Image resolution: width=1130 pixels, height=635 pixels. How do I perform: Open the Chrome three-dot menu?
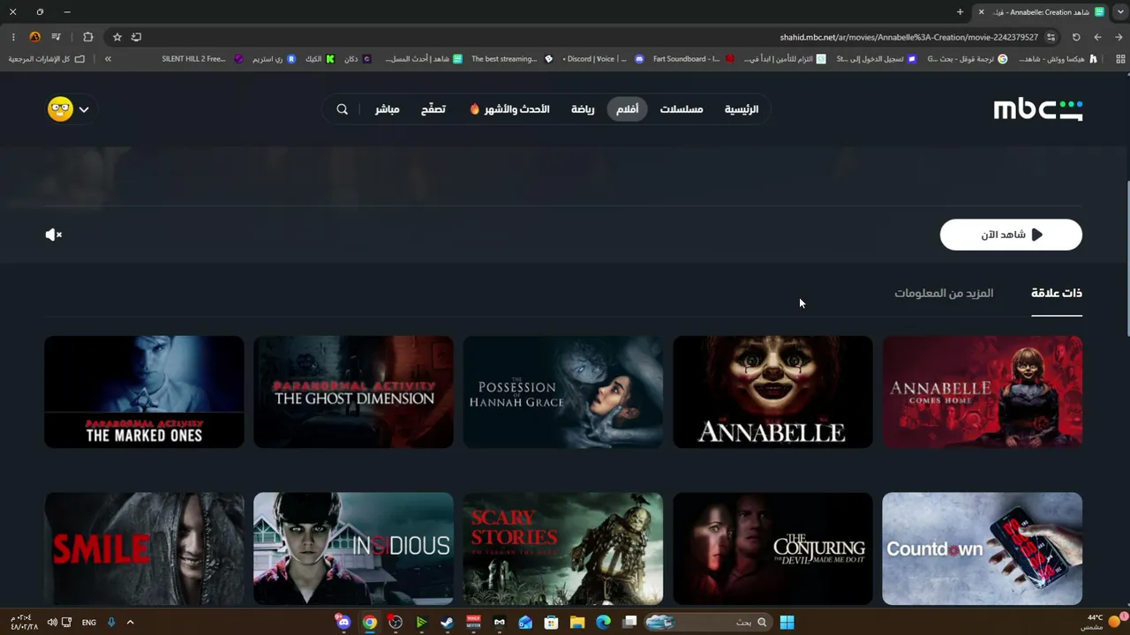(x=13, y=37)
